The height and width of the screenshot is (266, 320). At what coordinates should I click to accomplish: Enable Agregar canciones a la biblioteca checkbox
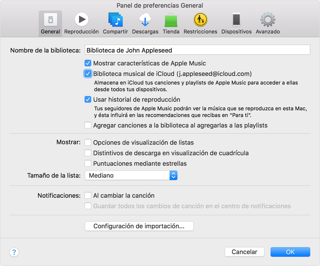88,125
